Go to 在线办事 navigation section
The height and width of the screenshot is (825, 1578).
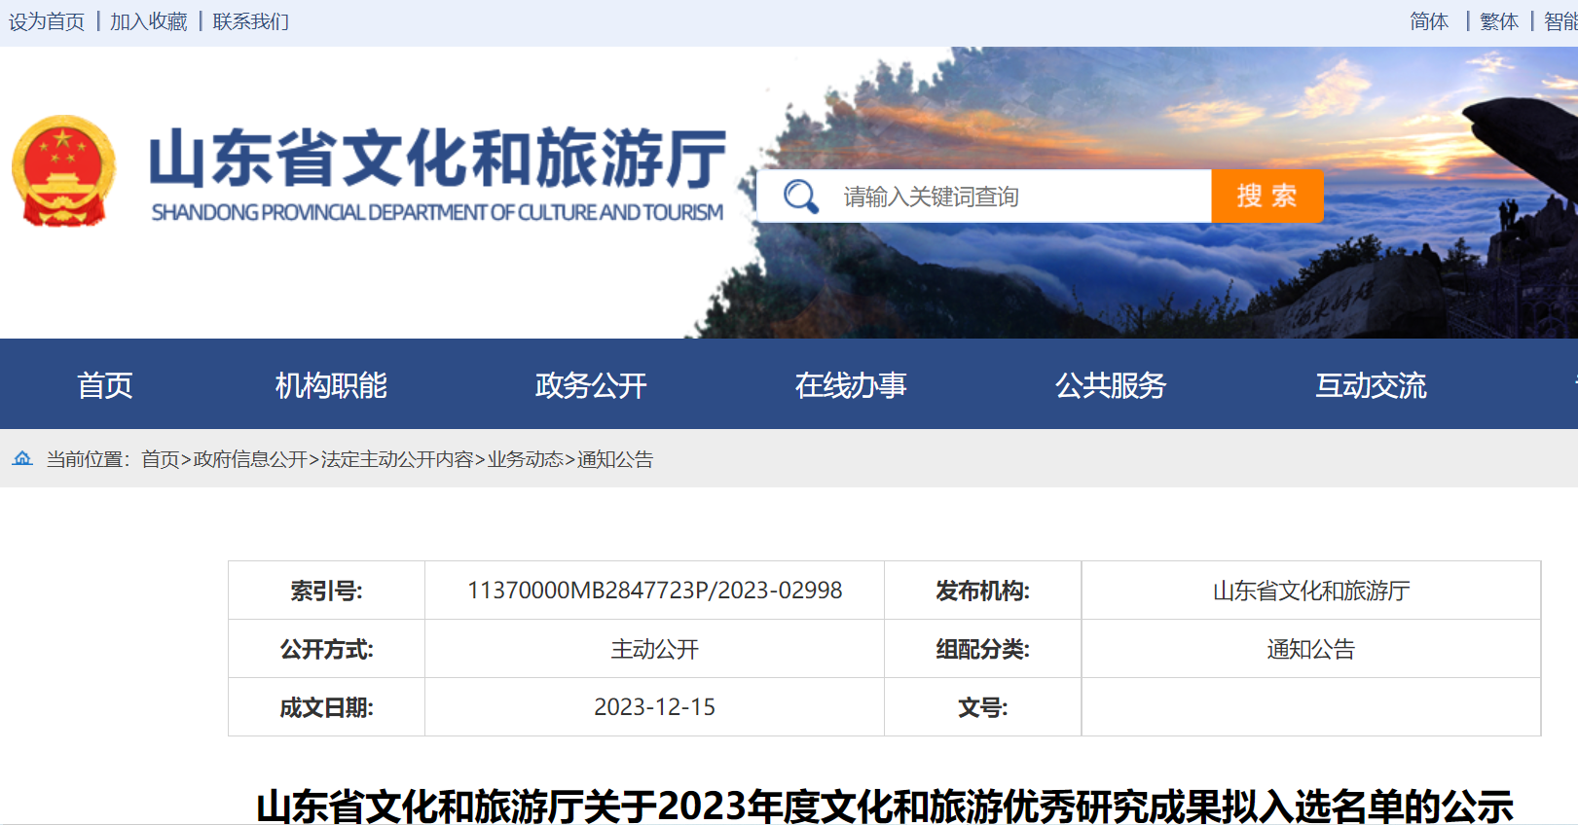tap(851, 385)
